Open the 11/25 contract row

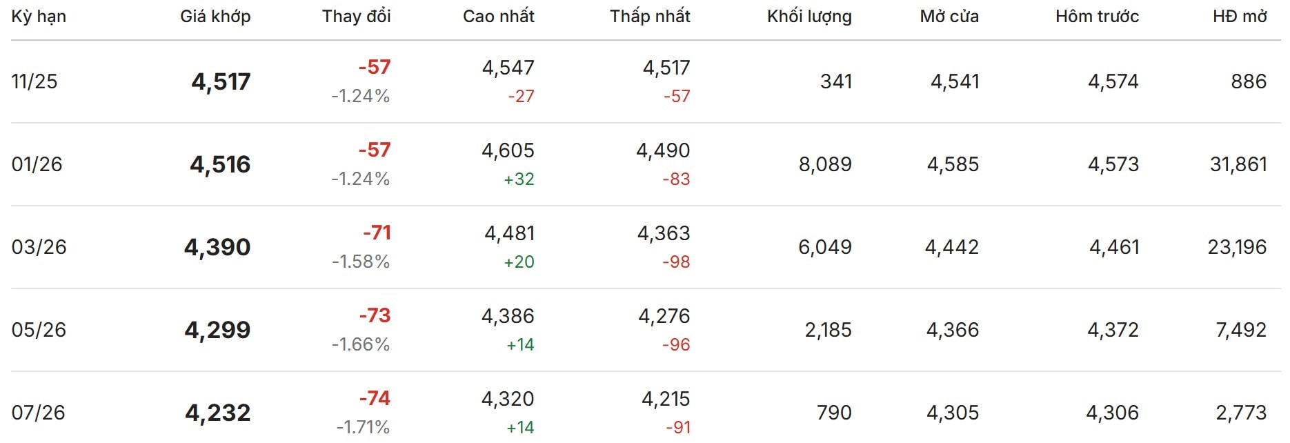tap(34, 81)
